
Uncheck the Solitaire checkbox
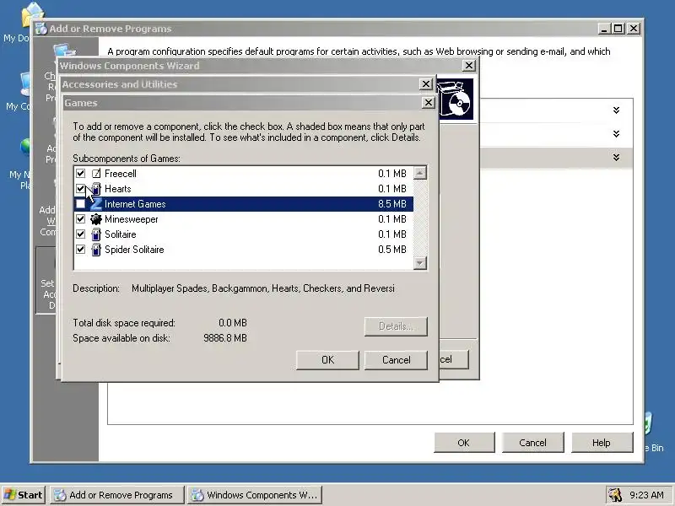tap(80, 234)
